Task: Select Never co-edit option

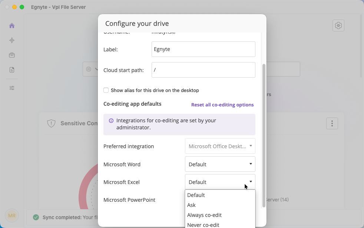Action: (x=220, y=225)
